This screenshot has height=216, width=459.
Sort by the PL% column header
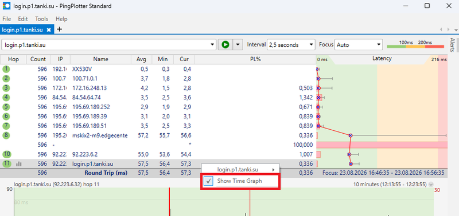click(255, 59)
